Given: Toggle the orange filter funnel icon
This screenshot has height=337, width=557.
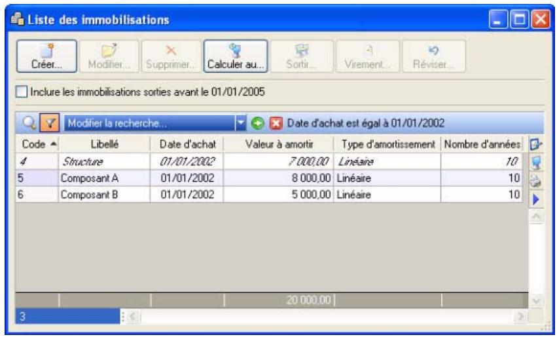Looking at the screenshot, I should point(50,123).
